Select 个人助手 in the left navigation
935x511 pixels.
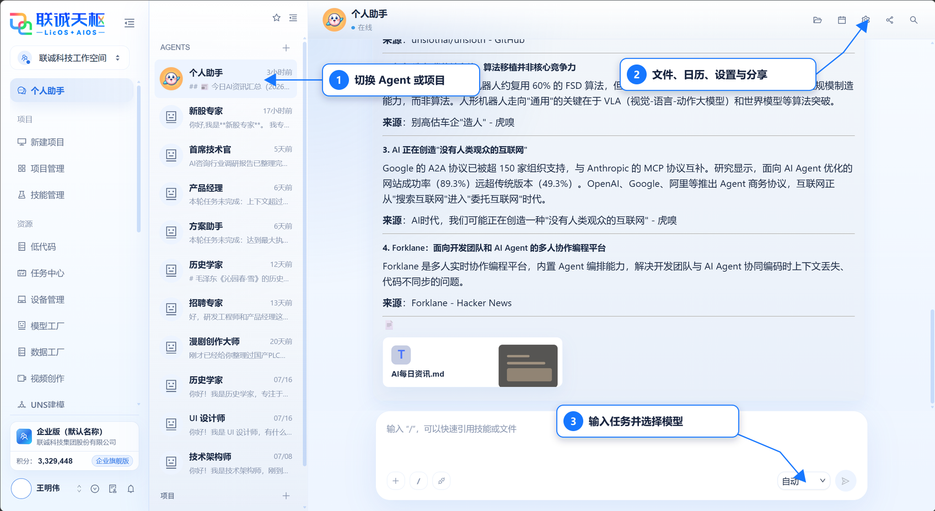pos(72,90)
